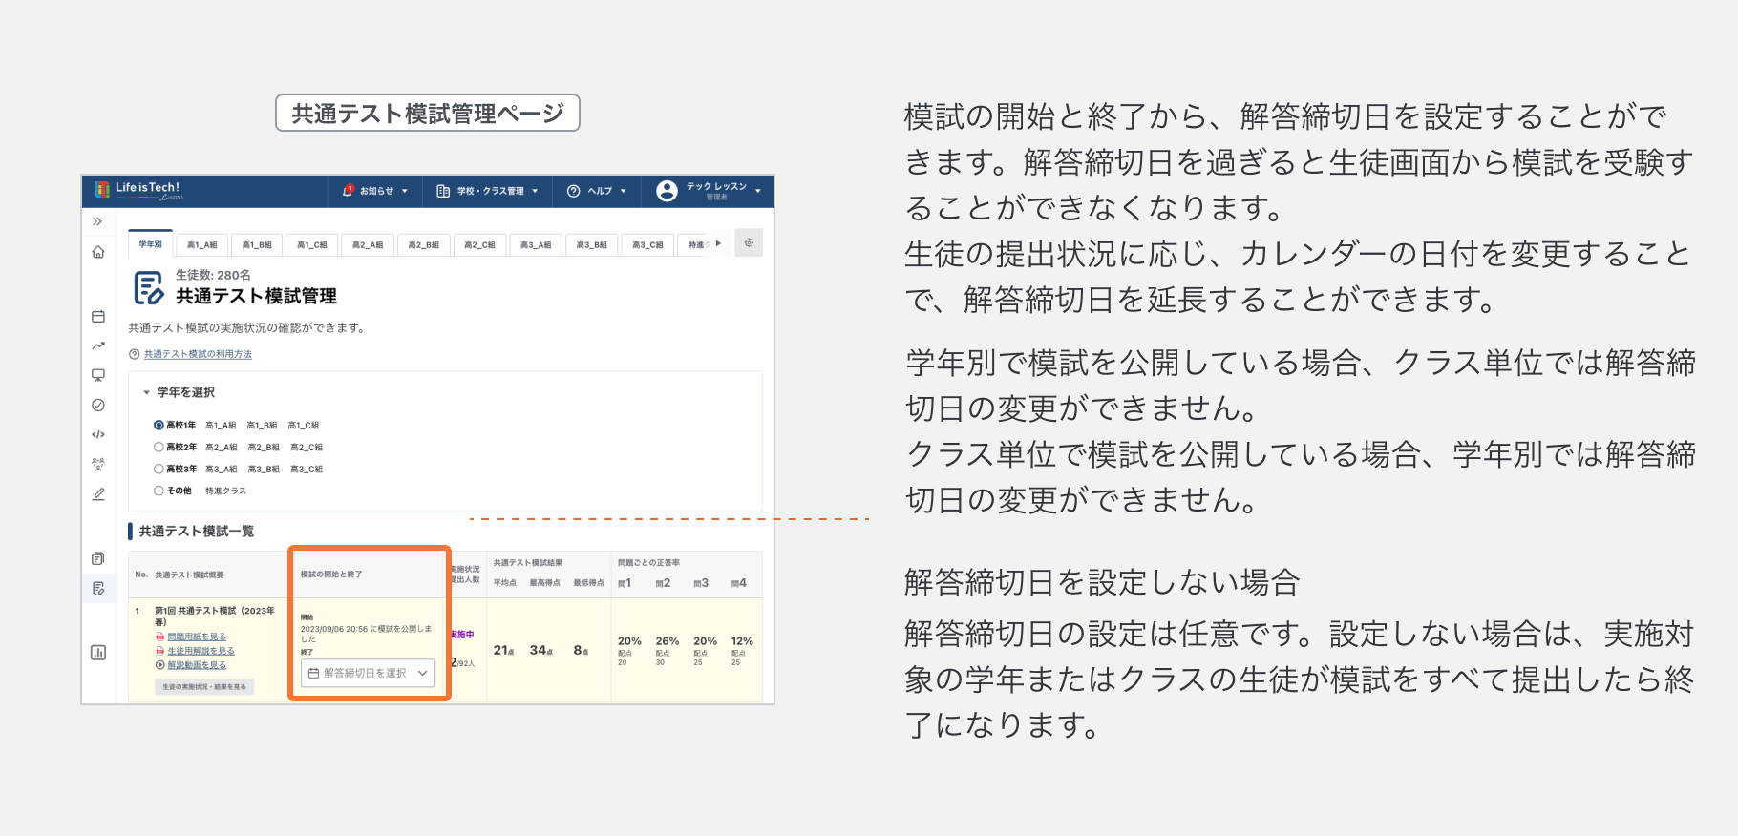The width and height of the screenshot is (1738, 836).
Task: Open the check circle icon in sidebar
Action: tap(97, 405)
